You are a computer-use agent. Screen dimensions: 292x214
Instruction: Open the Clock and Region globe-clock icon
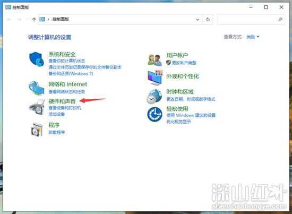154,97
